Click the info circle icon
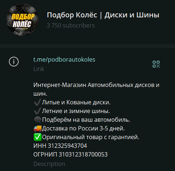Image resolution: width=175 pixels, height=171 pixels. point(14,62)
